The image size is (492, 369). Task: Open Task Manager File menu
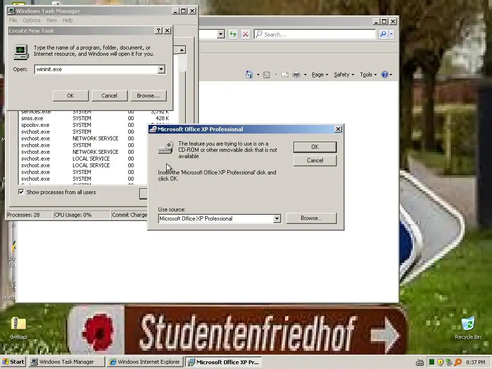point(13,20)
